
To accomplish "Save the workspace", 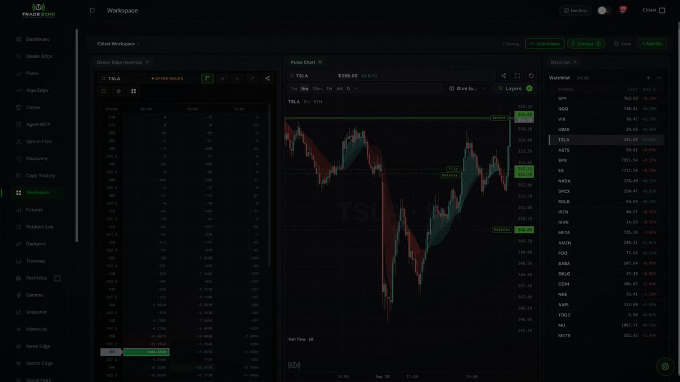I will [622, 44].
